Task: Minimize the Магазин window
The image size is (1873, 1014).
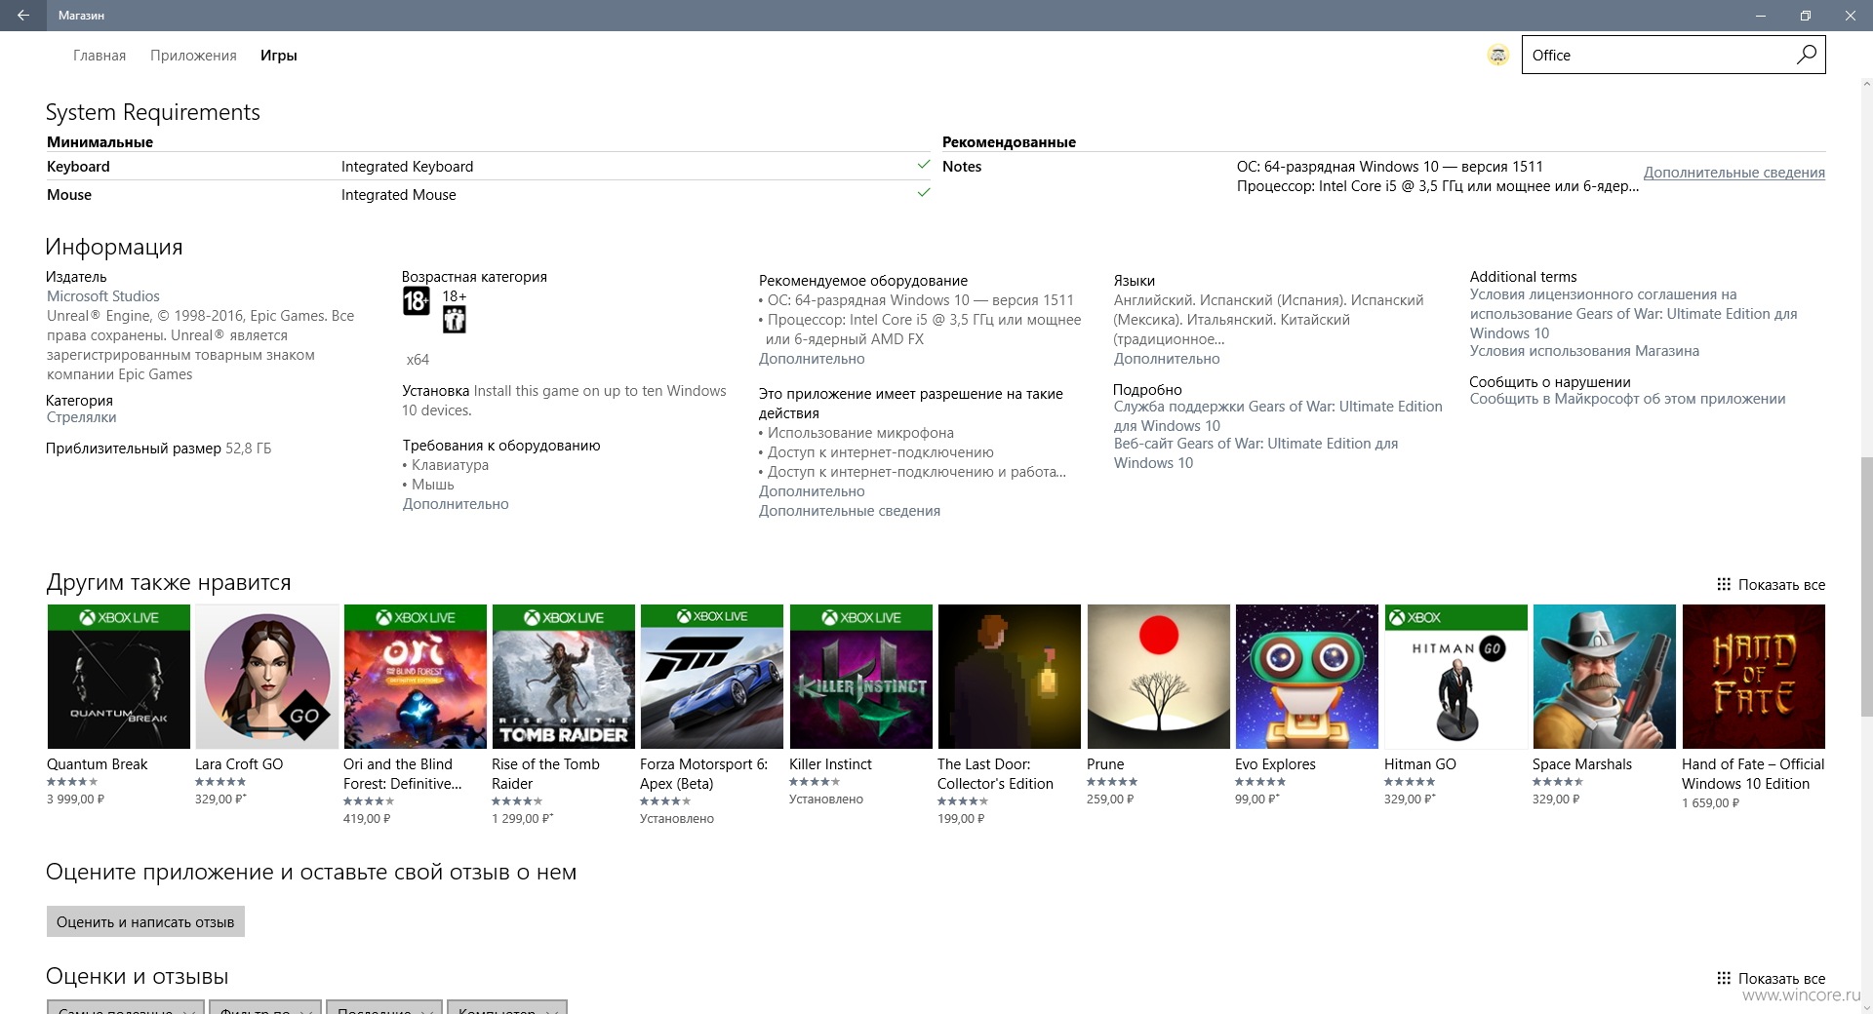Action: click(x=1761, y=15)
